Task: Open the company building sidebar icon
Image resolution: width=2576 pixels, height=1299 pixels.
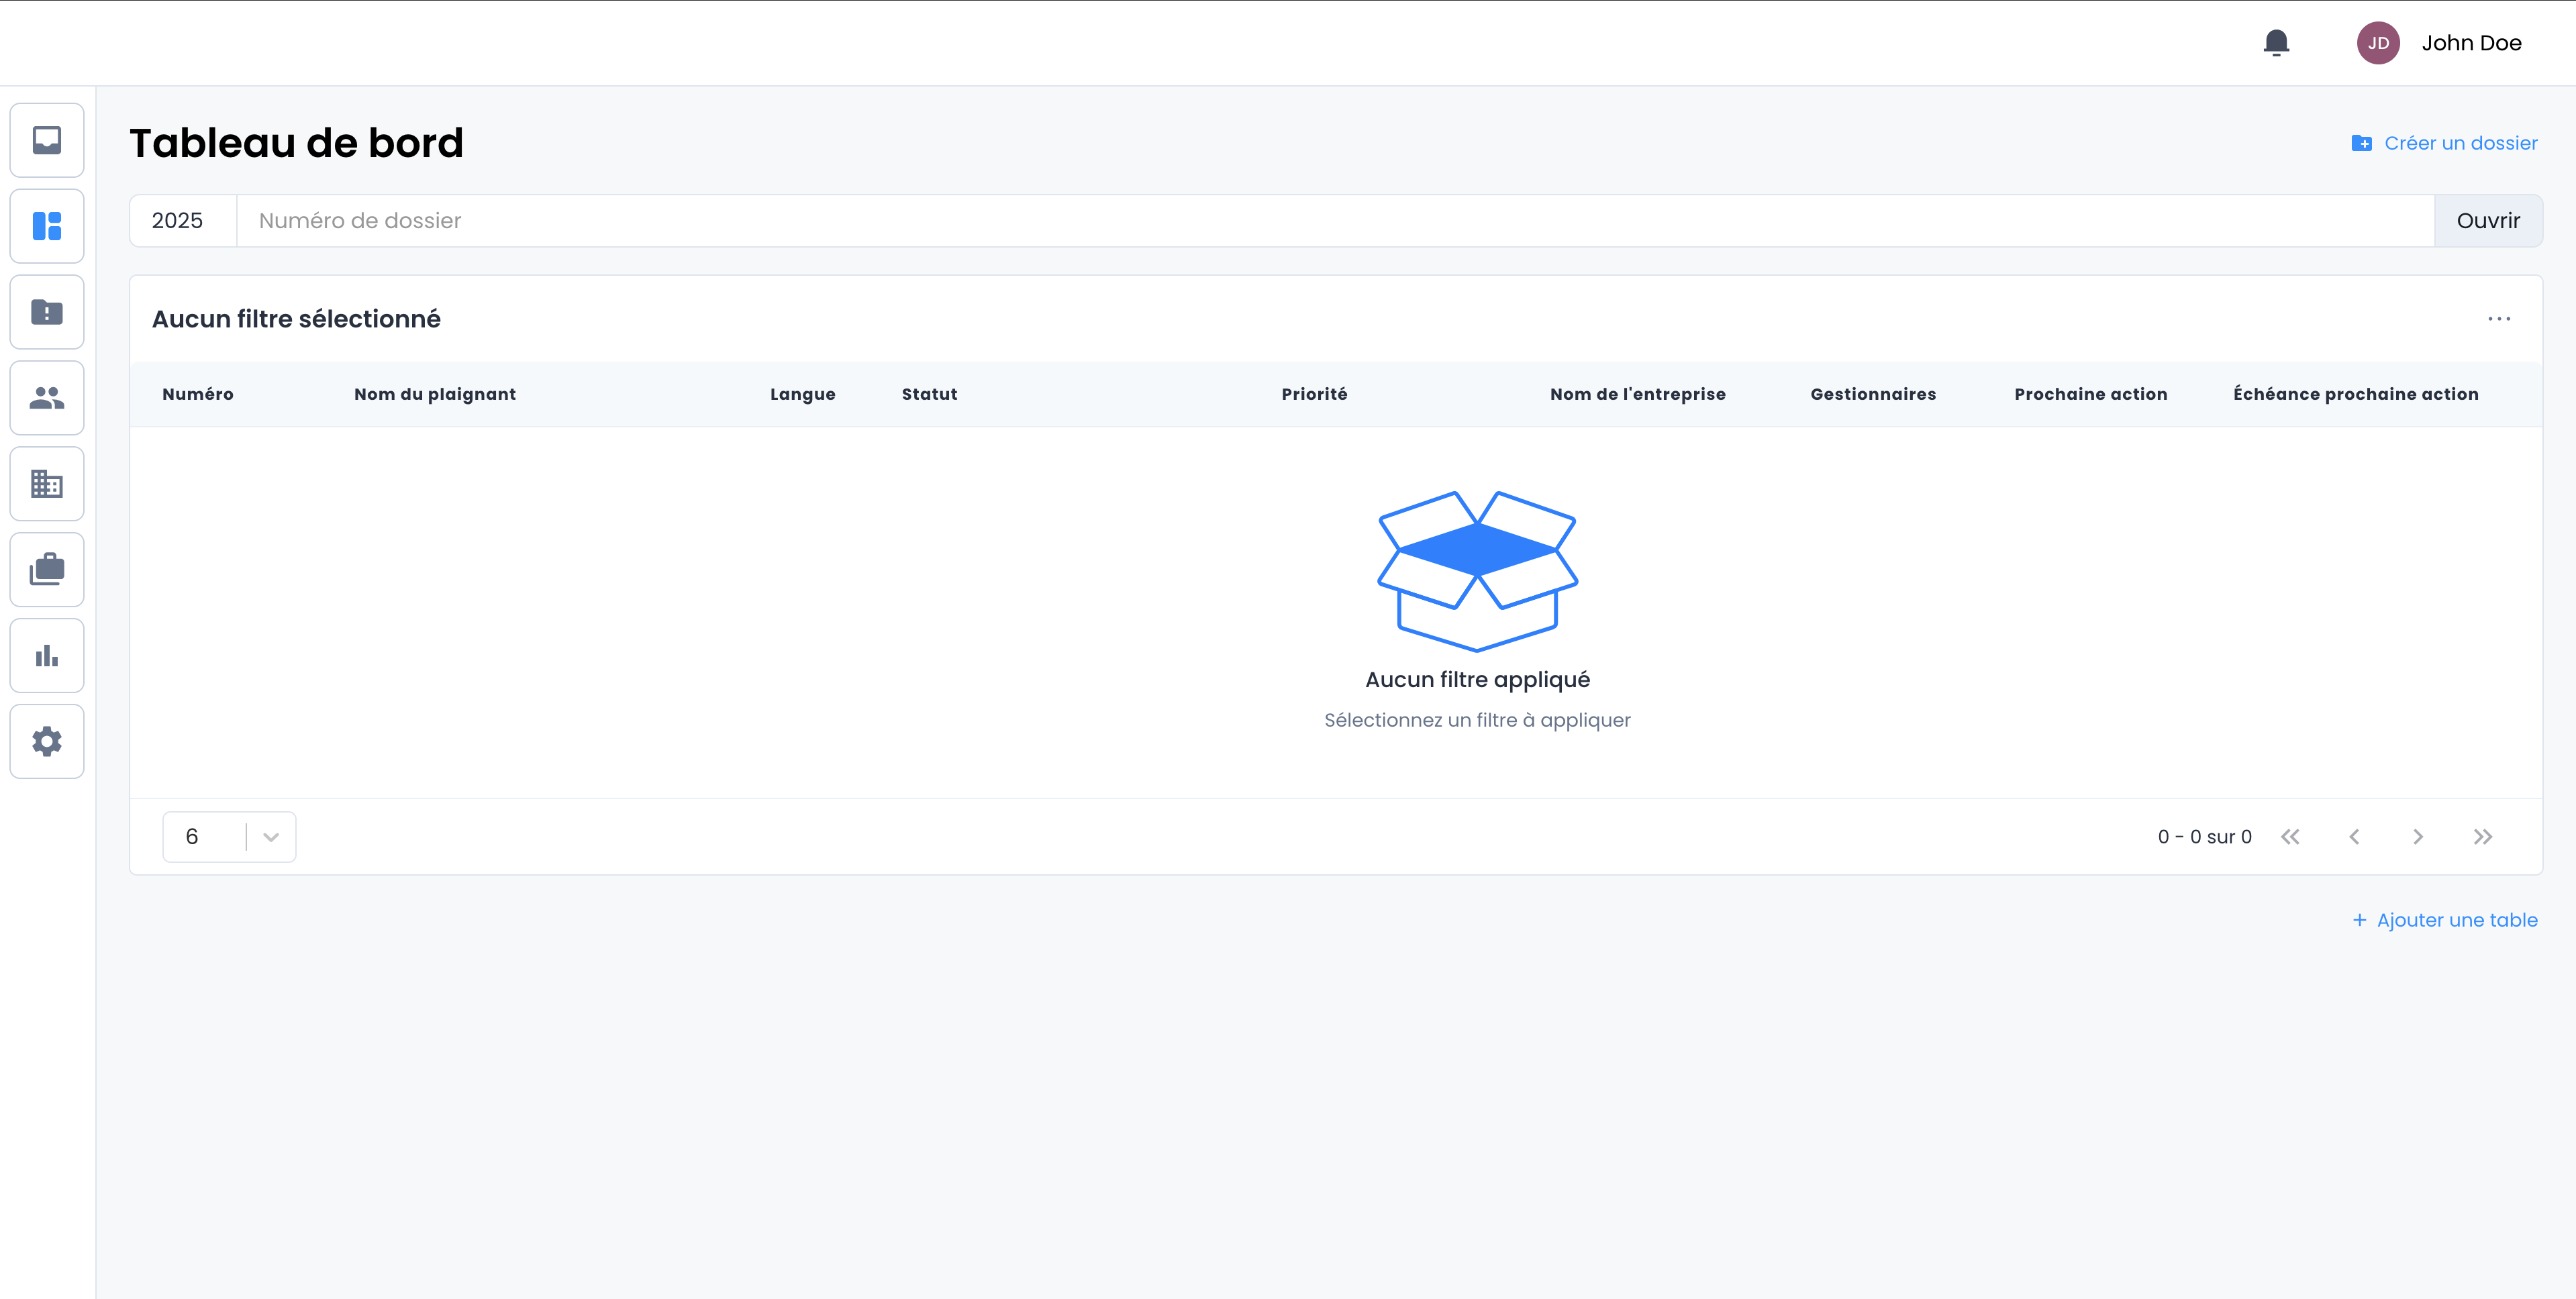Action: [x=47, y=484]
